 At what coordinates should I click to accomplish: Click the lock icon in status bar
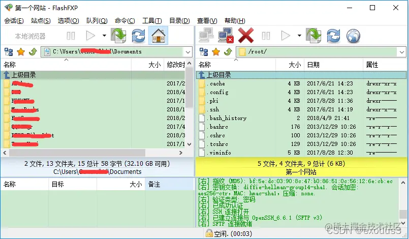[209, 233]
